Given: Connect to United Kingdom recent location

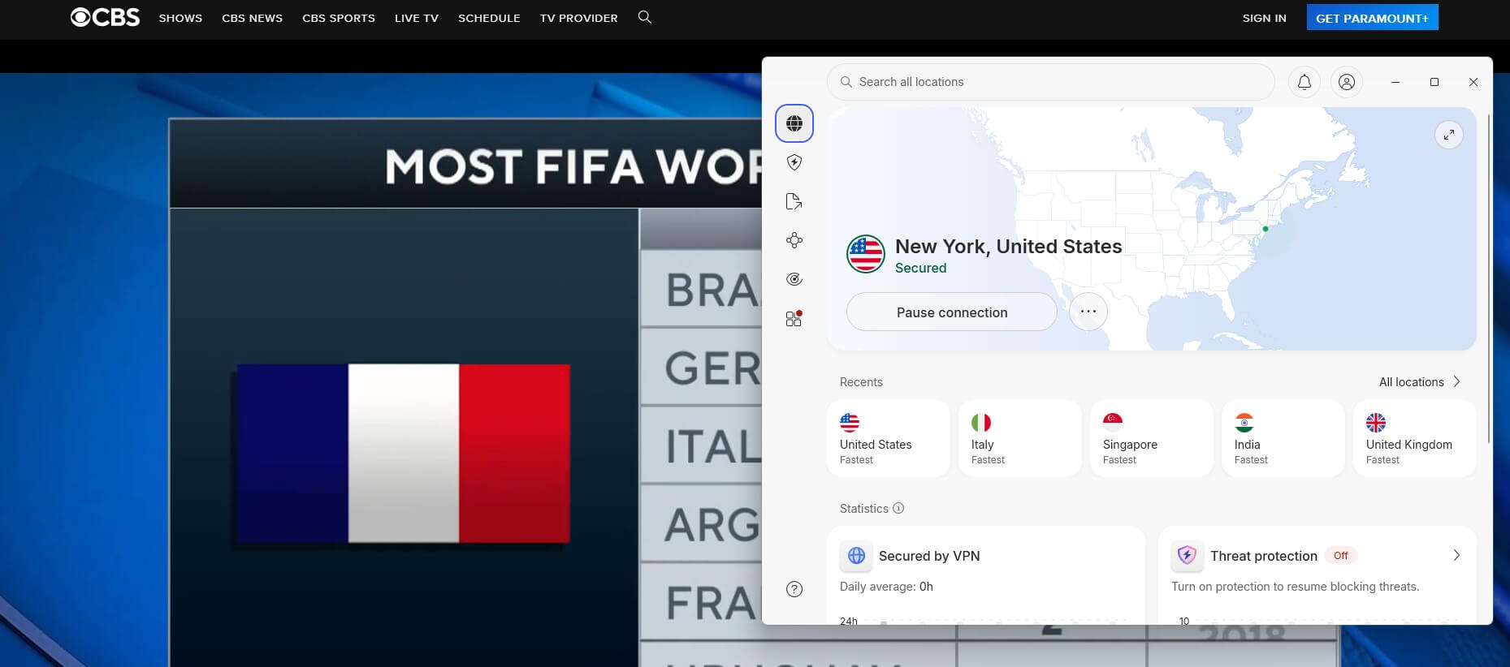Looking at the screenshot, I should (1415, 438).
